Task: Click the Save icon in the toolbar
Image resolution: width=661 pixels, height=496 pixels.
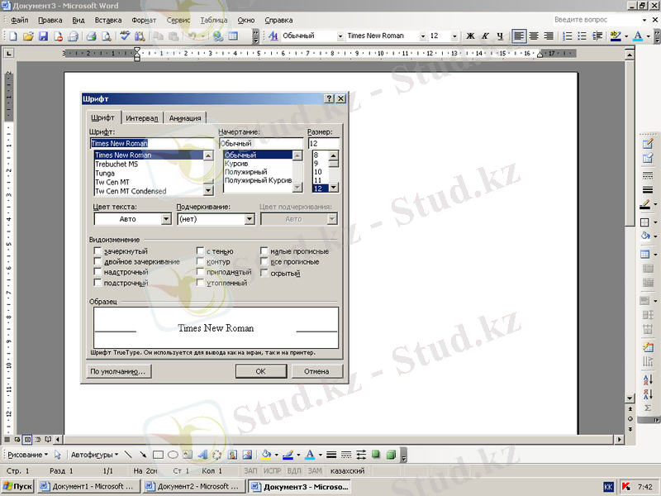Action: 43,36
